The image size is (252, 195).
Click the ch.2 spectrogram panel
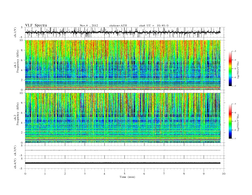(122, 118)
